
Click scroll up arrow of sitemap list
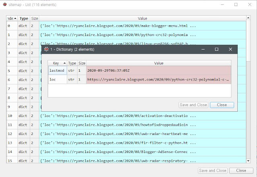pos(248,18)
